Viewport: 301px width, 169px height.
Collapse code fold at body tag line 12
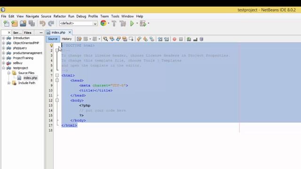(57, 100)
